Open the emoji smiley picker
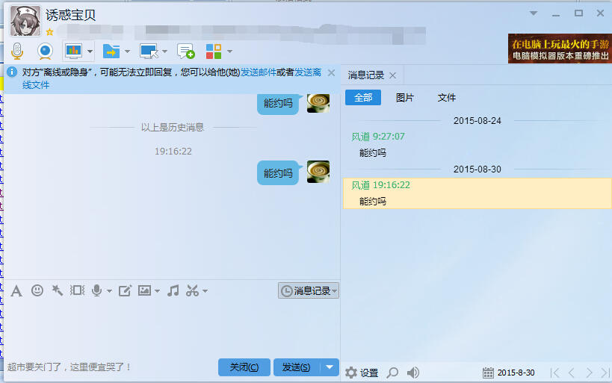The image size is (612, 383). click(x=37, y=290)
